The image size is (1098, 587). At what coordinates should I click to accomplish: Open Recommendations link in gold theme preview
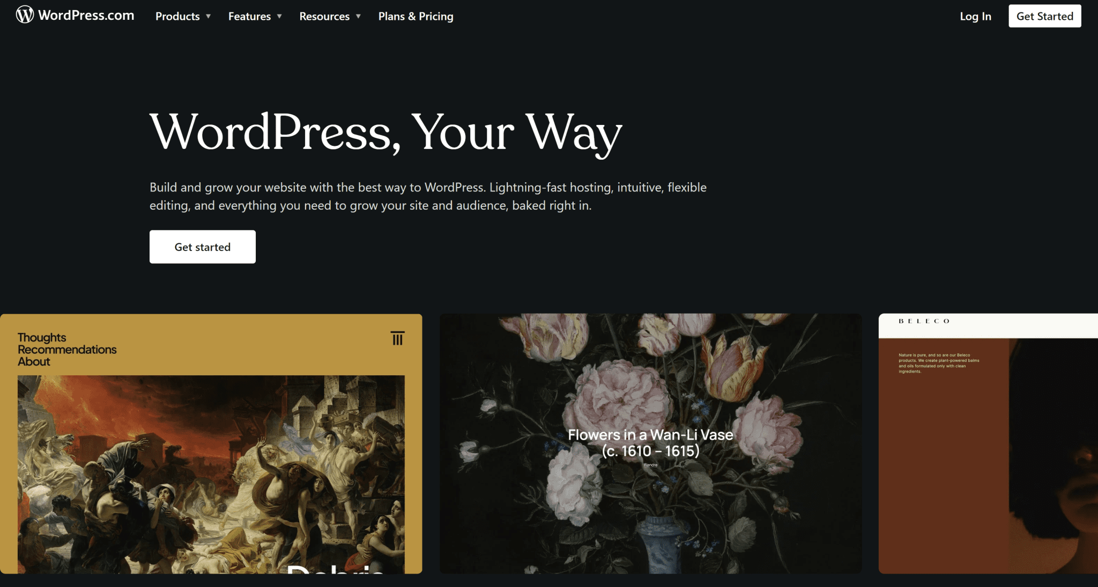[67, 350]
